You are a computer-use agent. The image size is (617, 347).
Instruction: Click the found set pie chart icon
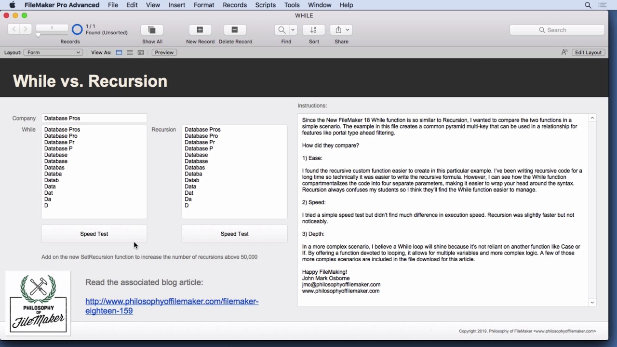[x=77, y=29]
